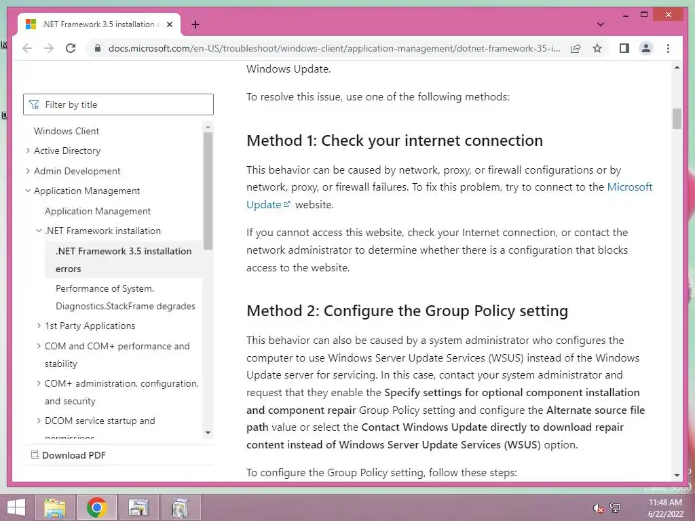The height and width of the screenshot is (521, 695).
Task: Reload the current page
Action: 71,48
